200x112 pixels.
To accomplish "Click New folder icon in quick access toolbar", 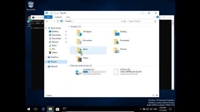I will (x=55, y=13).
